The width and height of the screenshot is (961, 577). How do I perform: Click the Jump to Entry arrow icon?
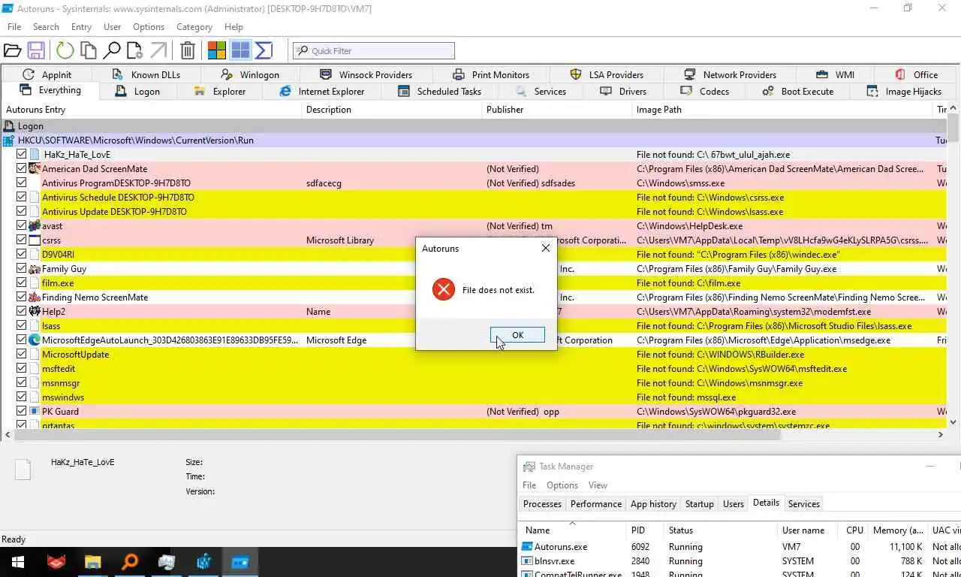(158, 50)
